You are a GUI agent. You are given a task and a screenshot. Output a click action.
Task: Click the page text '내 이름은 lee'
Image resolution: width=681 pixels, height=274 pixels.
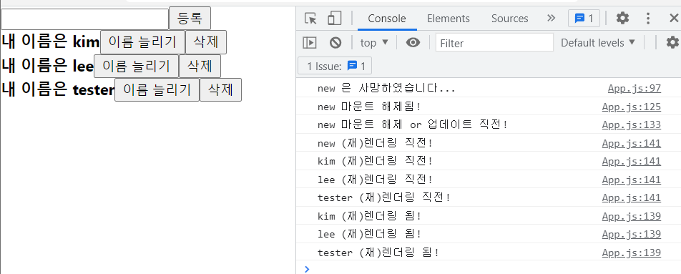point(47,66)
